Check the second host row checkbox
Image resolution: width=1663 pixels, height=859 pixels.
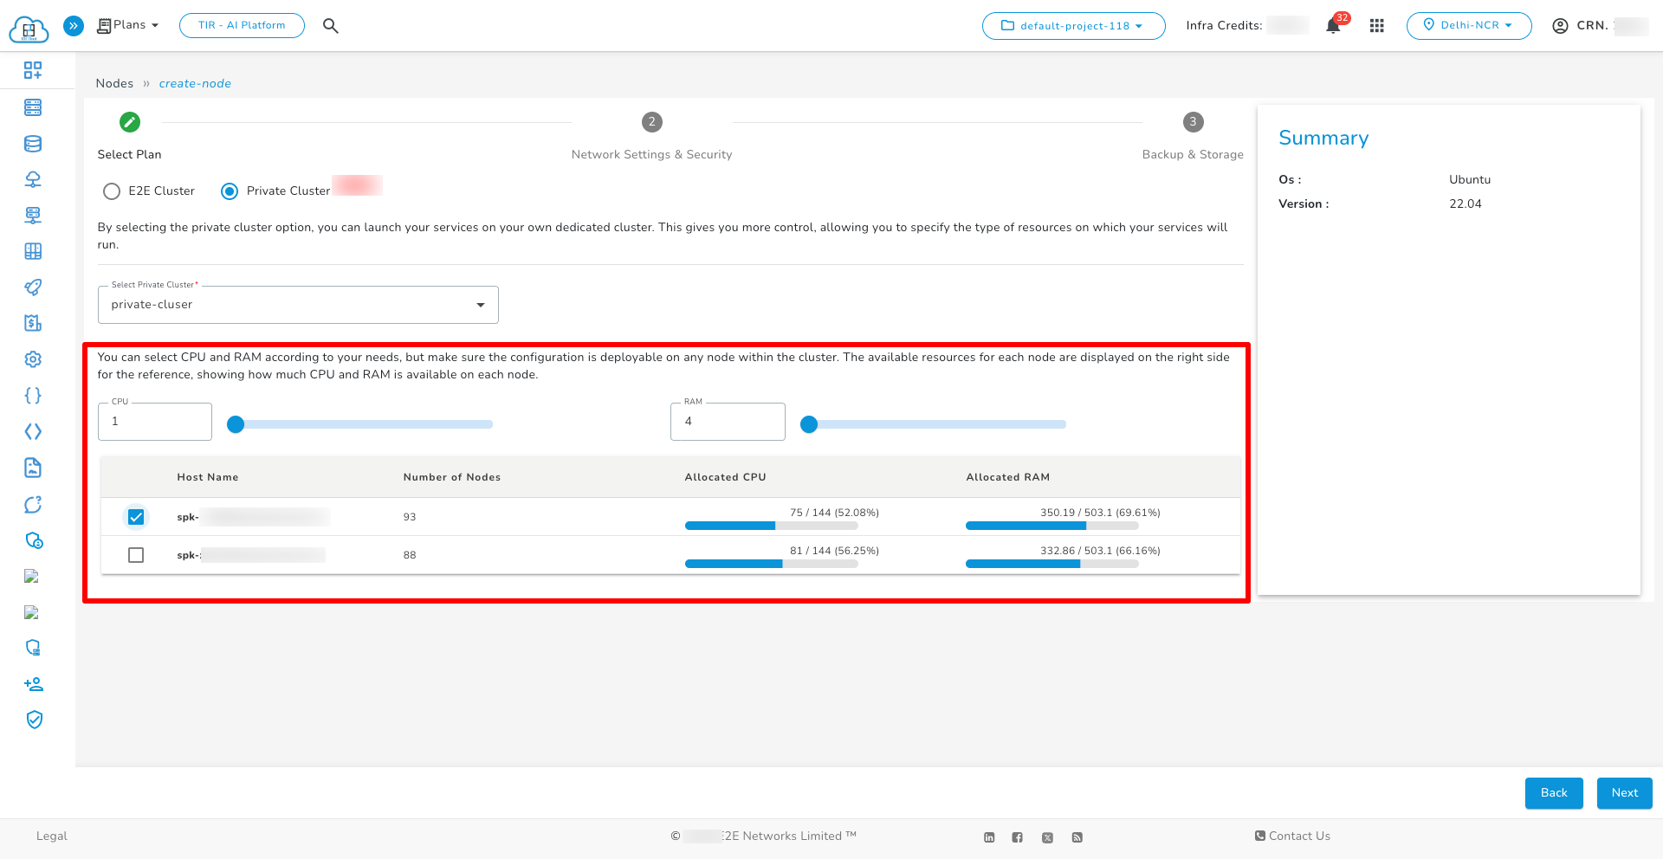pyautogui.click(x=136, y=555)
